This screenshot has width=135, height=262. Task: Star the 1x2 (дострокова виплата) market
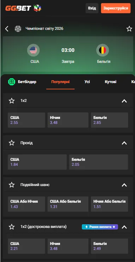[12, 227]
